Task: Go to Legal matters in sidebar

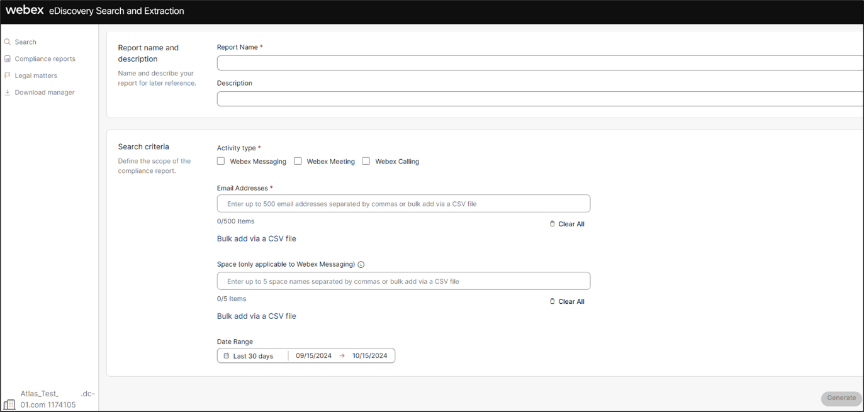Action: coord(36,75)
